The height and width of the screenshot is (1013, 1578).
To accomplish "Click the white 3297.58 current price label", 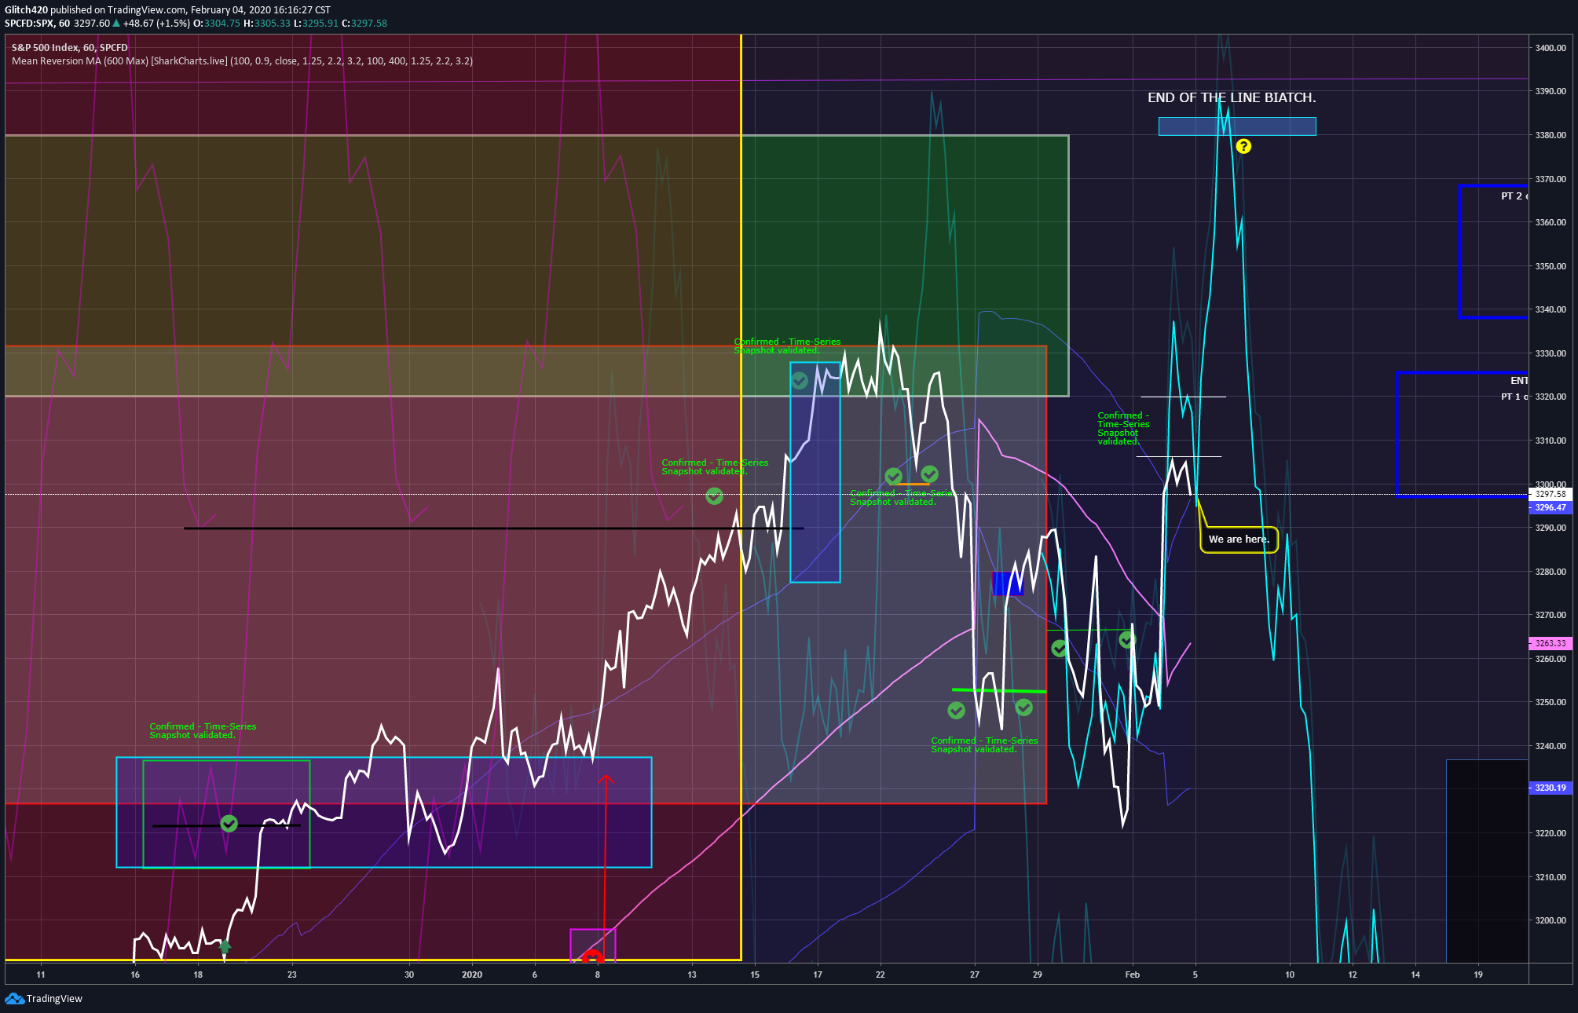I will click(x=1551, y=494).
